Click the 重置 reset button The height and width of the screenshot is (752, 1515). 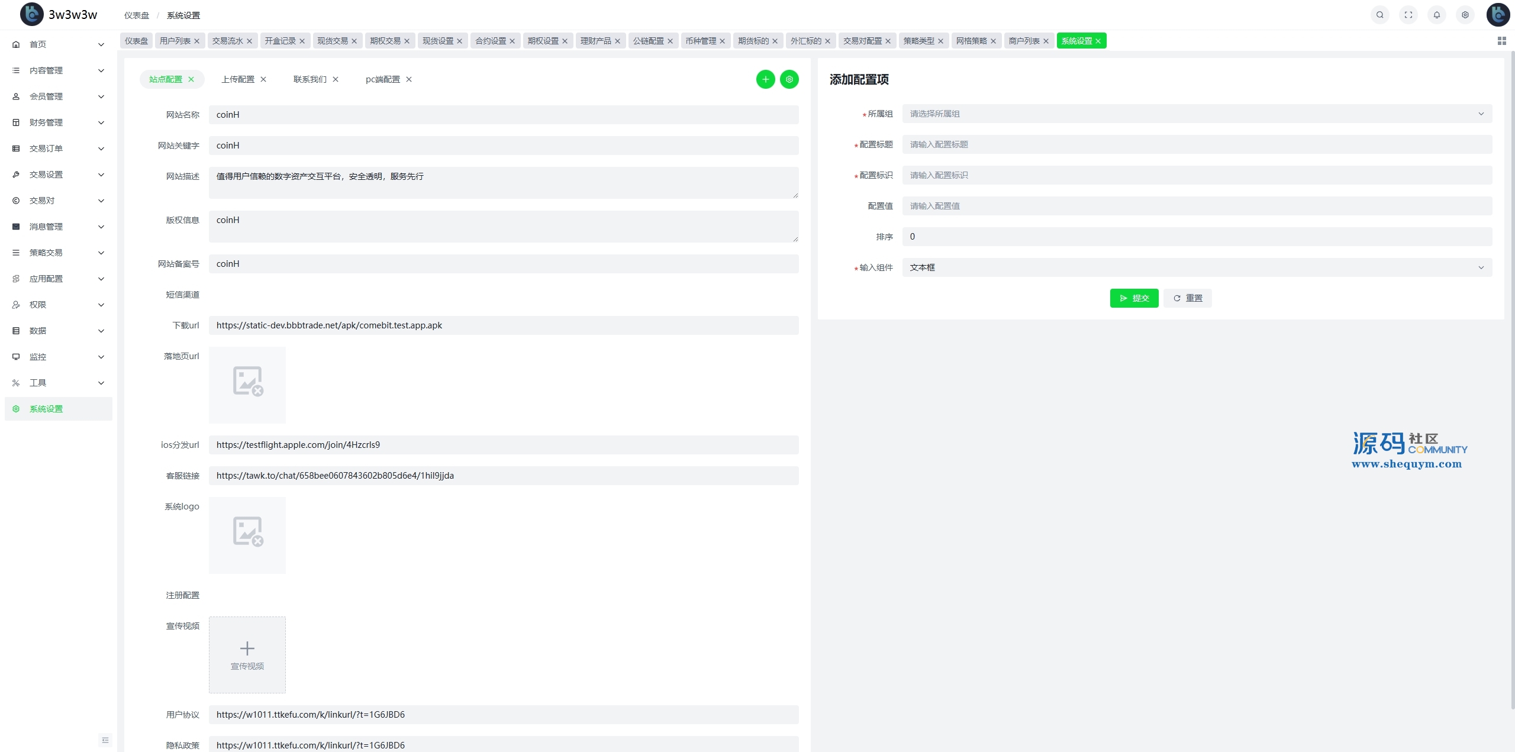click(1187, 298)
